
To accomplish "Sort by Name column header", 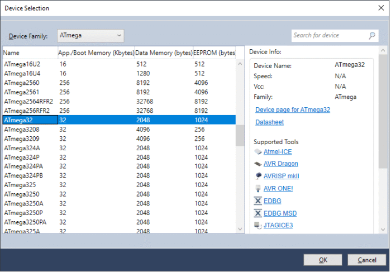I will pyautogui.click(x=30, y=53).
